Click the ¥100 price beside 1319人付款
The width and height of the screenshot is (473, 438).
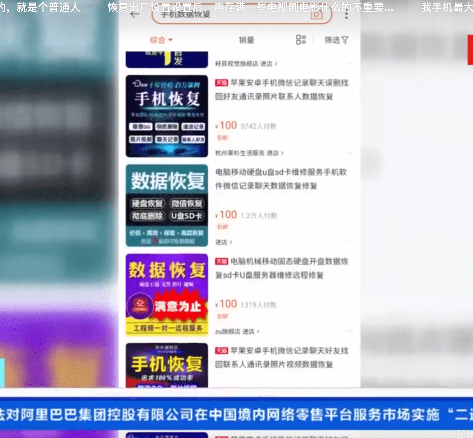[x=226, y=304]
